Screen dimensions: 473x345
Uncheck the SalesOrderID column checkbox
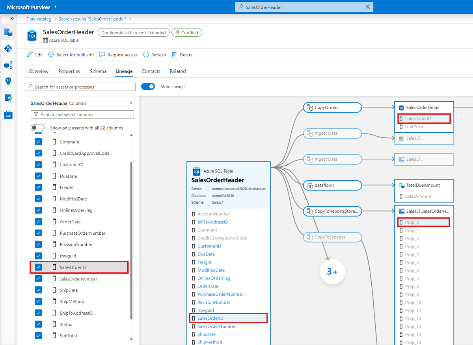pyautogui.click(x=37, y=267)
